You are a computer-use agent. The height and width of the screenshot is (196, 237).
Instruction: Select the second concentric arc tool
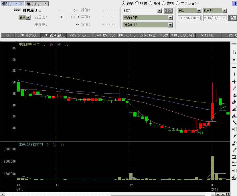(234, 116)
